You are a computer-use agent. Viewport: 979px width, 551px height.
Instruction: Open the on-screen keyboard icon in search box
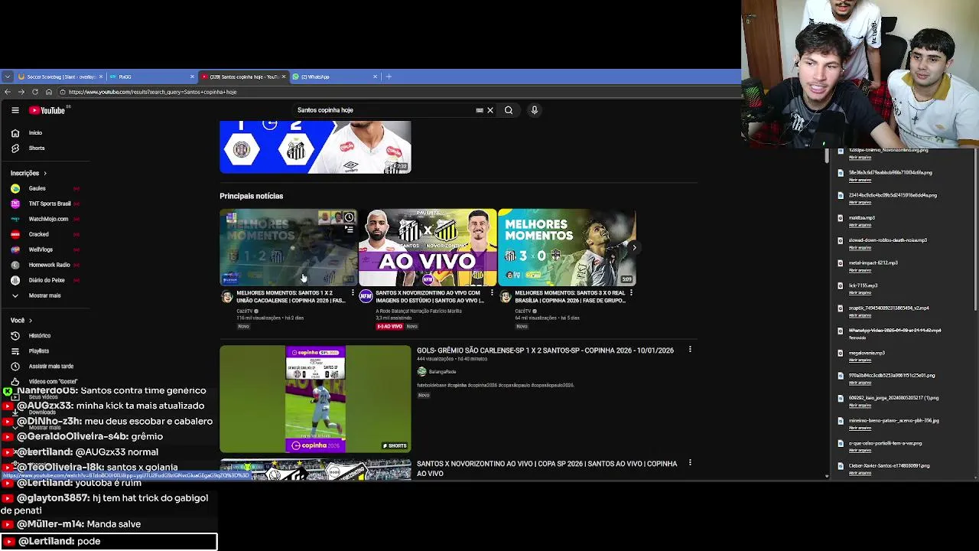coord(480,110)
